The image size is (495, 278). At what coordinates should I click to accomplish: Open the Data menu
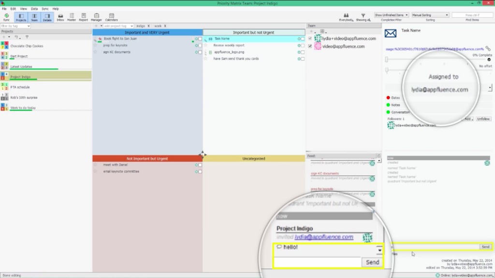click(34, 9)
